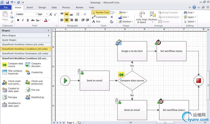Screen dimensions: 210x124
Task: Click the Redo icon in quick access toolbar
Action: (x=18, y=2)
